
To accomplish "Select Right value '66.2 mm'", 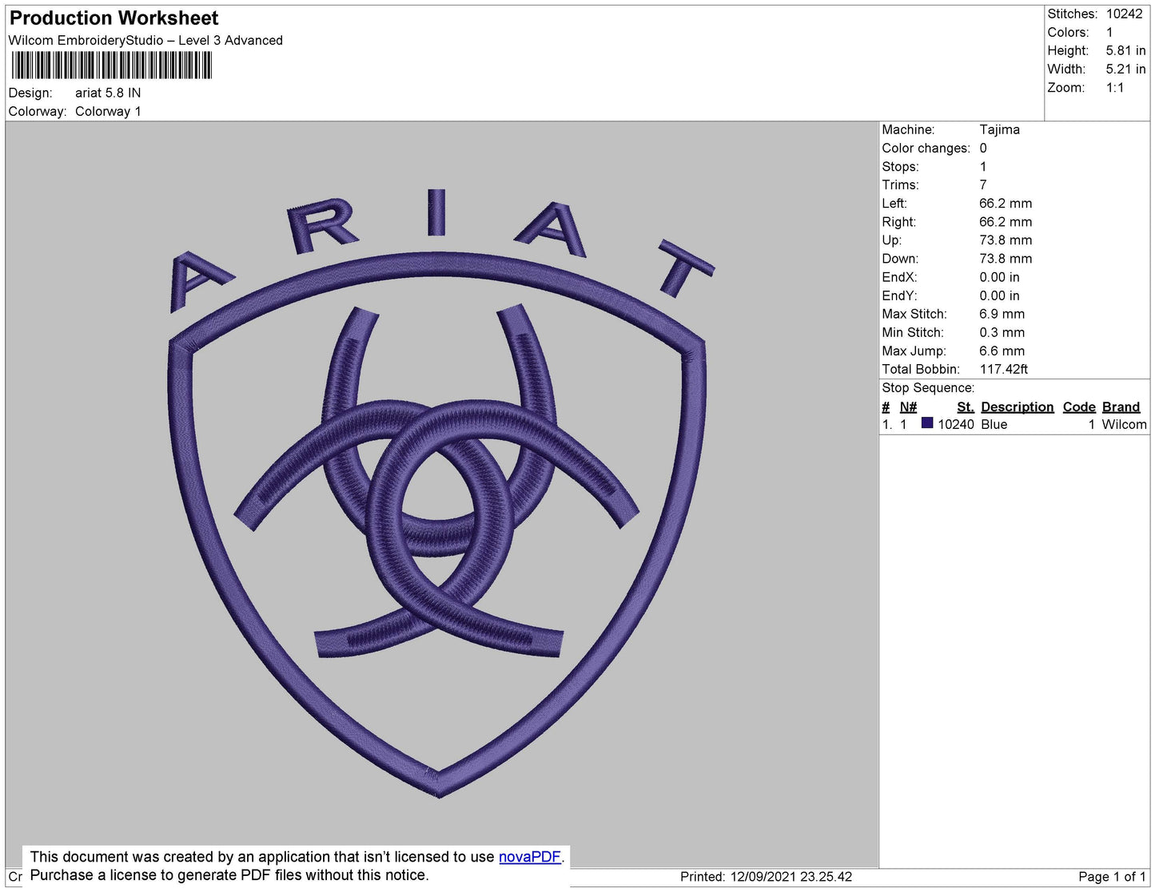I will (1006, 221).
